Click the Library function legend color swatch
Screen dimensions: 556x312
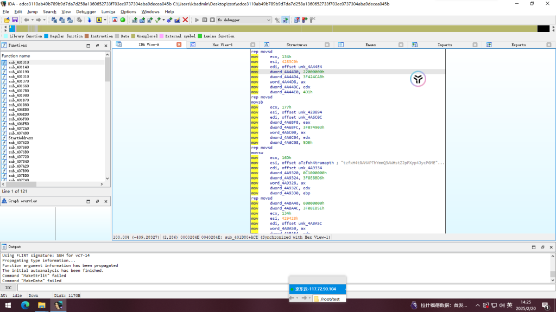pyautogui.click(x=5, y=36)
